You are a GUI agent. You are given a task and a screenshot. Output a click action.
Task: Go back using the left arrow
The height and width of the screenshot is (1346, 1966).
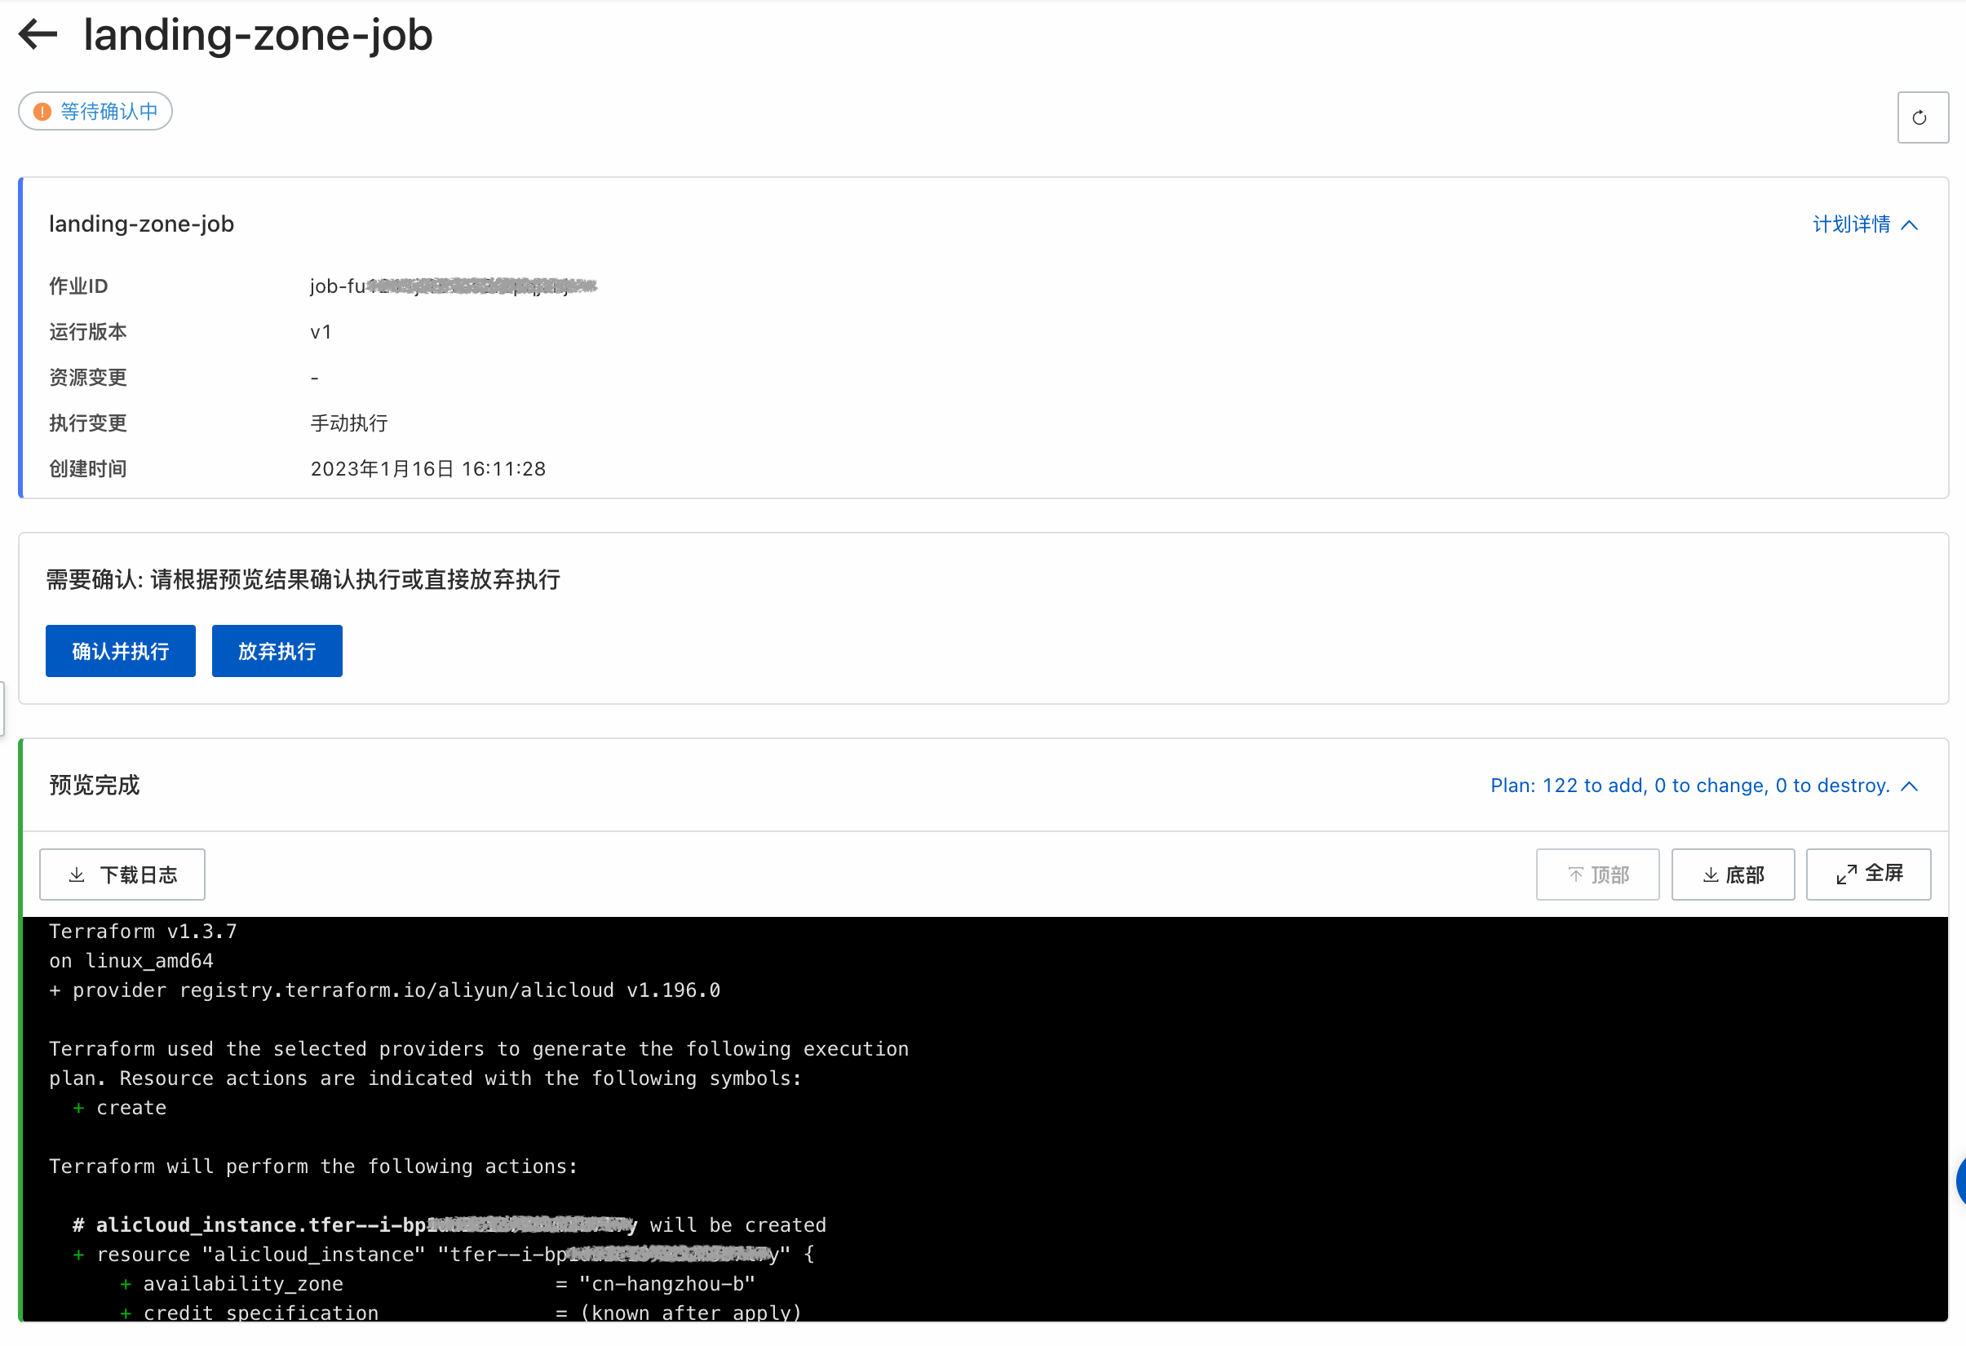click(x=38, y=35)
